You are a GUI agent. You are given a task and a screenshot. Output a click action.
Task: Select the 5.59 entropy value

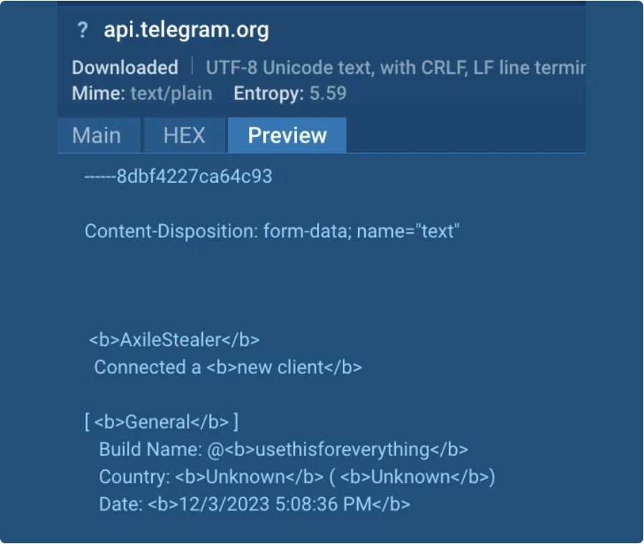[x=328, y=93]
